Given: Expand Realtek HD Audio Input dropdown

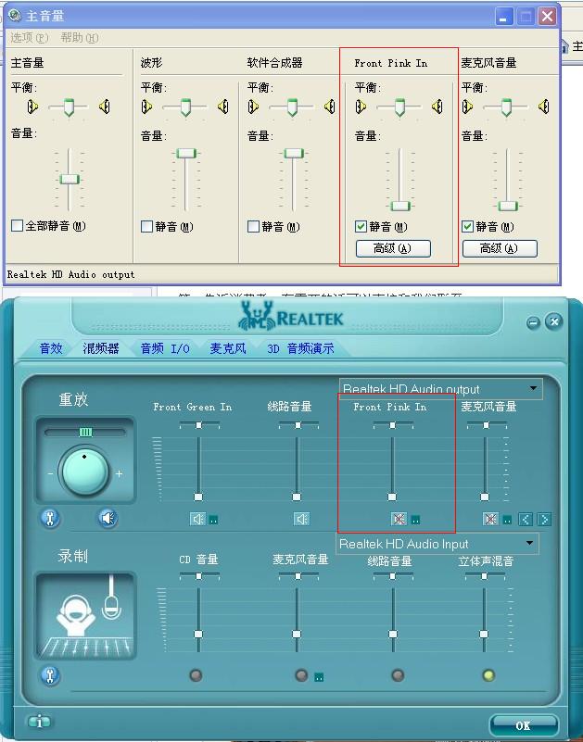Looking at the screenshot, I should pos(529,543).
